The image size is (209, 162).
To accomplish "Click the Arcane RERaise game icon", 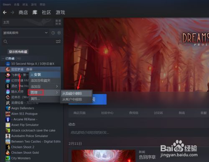I will 8,120.
